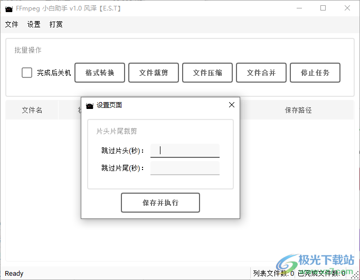Click the 片头片尾裁剪 group label
This screenshot has width=360, height=280.
point(117,131)
